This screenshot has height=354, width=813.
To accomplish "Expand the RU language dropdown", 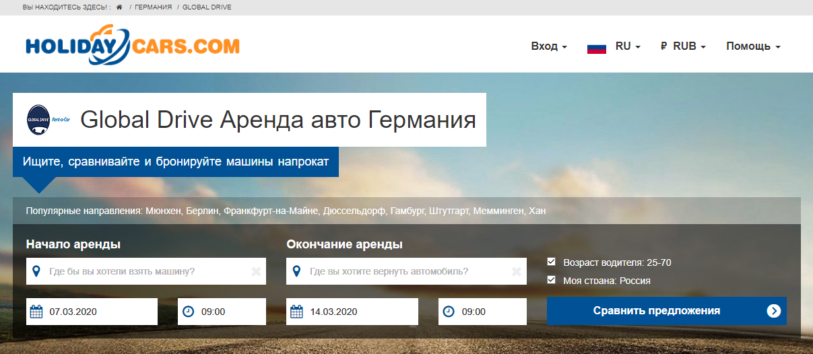I will click(x=627, y=46).
